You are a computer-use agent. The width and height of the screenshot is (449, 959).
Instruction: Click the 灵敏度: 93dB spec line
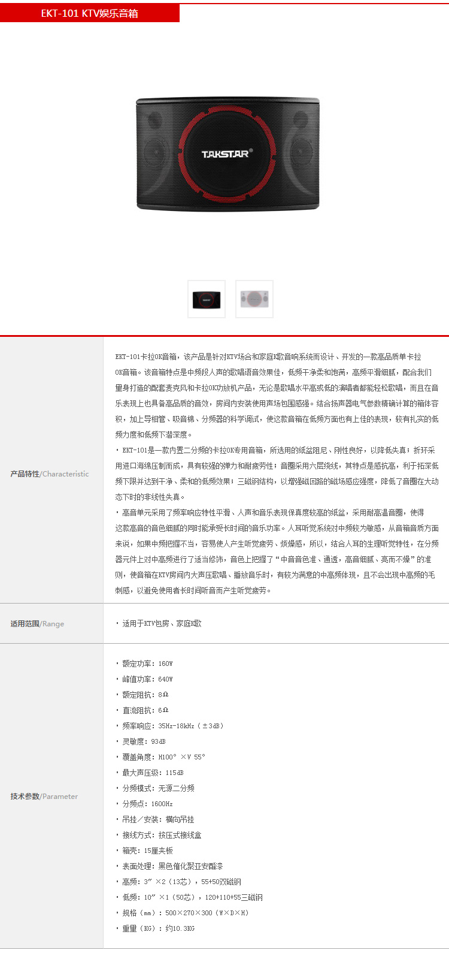143,741
